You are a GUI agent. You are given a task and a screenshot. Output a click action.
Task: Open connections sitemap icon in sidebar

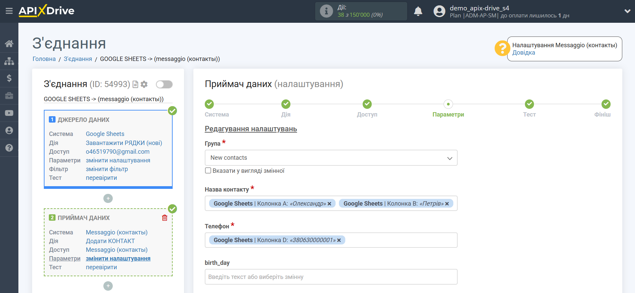coord(9,61)
